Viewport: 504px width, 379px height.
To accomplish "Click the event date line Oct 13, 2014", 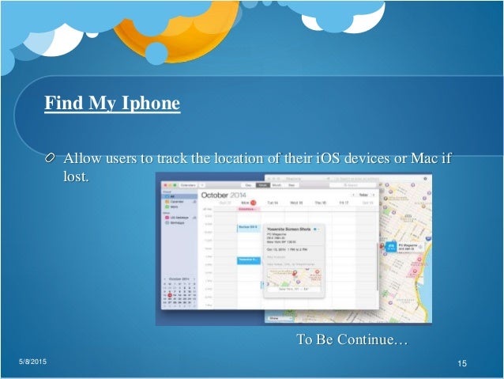I will (x=287, y=249).
